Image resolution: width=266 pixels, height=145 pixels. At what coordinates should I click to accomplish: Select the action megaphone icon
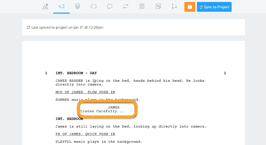point(61,6)
